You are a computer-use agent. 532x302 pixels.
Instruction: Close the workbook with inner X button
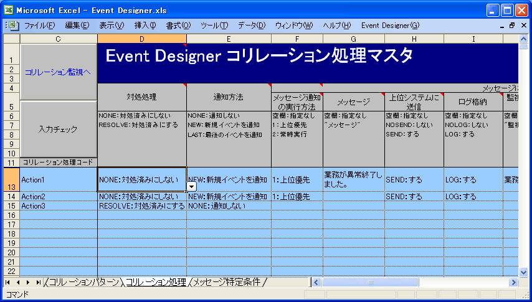click(523, 26)
